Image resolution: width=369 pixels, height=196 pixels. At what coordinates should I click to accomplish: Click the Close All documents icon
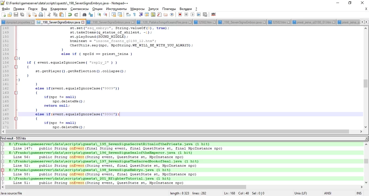pyautogui.click(x=35, y=15)
